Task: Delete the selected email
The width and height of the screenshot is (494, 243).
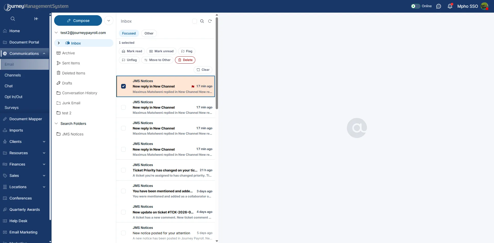Action: (x=185, y=60)
